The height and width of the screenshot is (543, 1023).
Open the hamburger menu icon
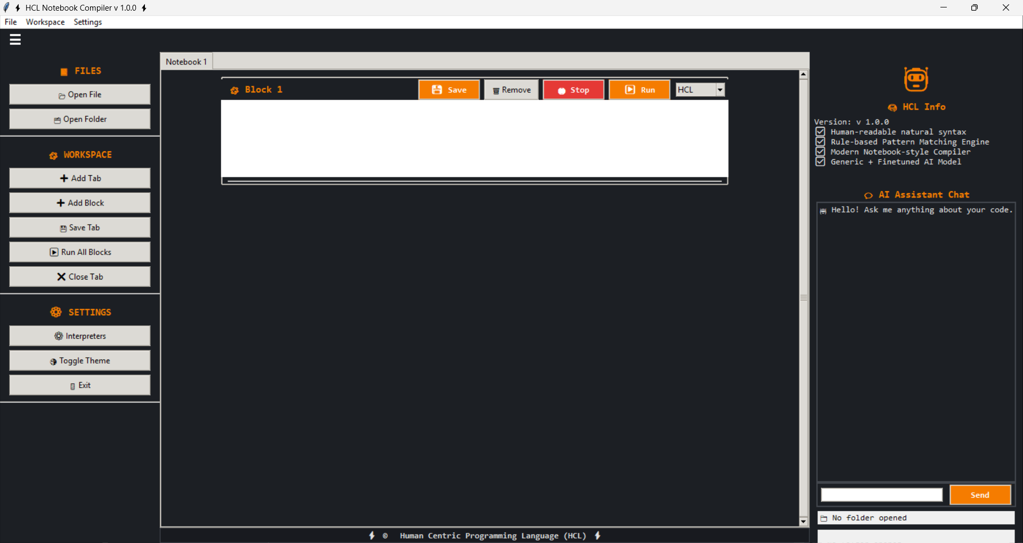click(15, 39)
